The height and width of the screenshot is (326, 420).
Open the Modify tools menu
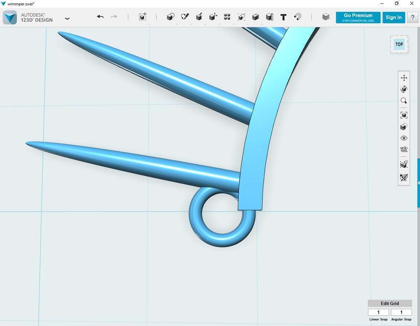point(213,17)
